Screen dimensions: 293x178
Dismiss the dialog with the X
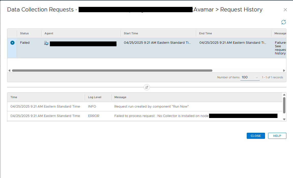pyautogui.click(x=285, y=10)
